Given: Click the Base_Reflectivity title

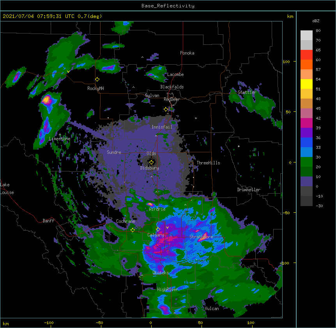Looking at the screenshot, I should click(168, 6).
